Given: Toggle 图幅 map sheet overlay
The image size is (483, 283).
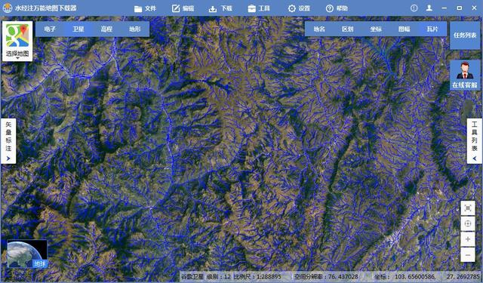Looking at the screenshot, I should [405, 29].
